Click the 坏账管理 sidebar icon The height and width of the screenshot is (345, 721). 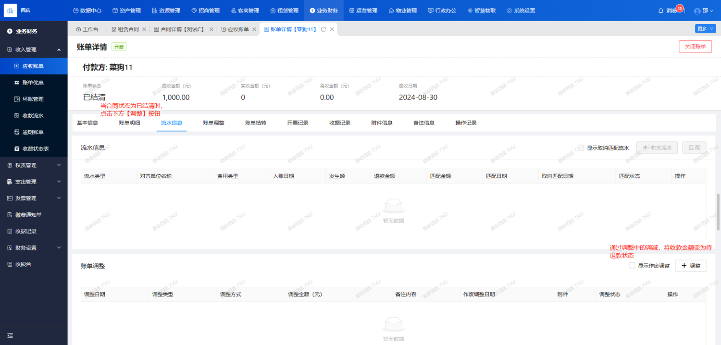point(17,99)
